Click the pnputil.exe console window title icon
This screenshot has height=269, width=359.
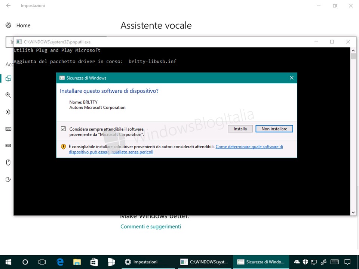tap(19, 42)
